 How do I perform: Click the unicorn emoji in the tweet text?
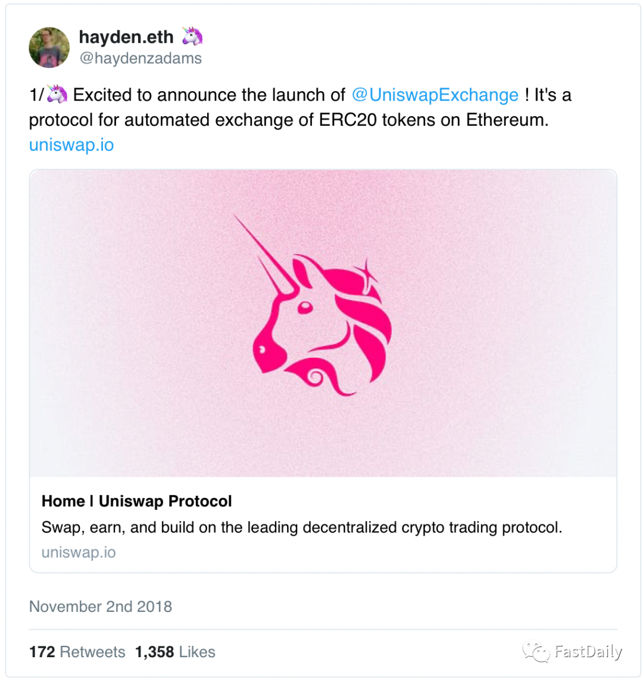[57, 95]
